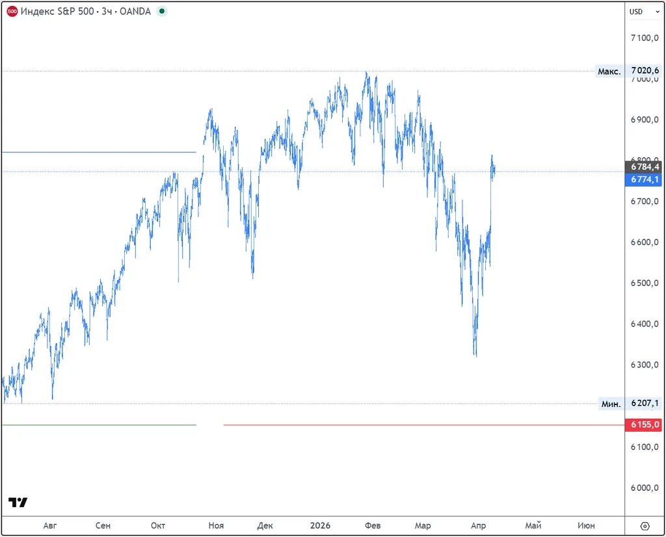The height and width of the screenshot is (537, 666).
Task: Open chart settings via the hexagon gear icon
Action: [x=645, y=526]
